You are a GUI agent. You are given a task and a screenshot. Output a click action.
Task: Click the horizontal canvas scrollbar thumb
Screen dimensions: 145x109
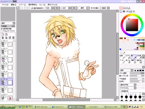(x=66, y=100)
